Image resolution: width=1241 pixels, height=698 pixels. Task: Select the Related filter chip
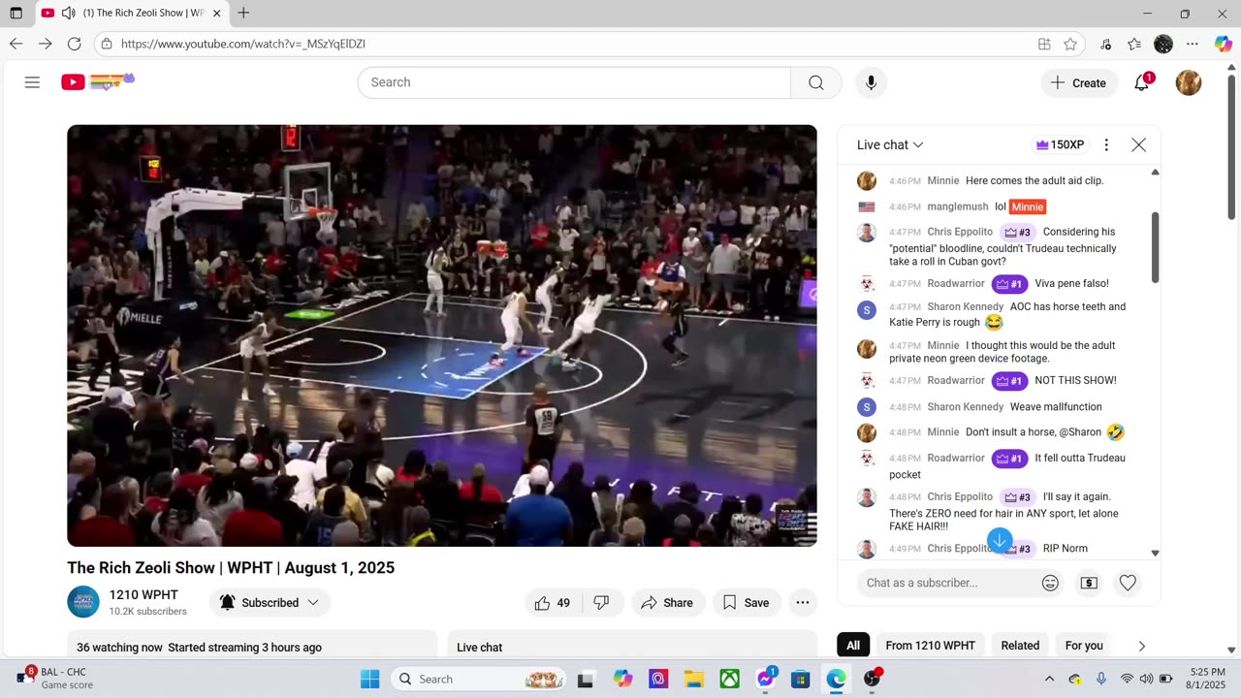pyautogui.click(x=1020, y=646)
